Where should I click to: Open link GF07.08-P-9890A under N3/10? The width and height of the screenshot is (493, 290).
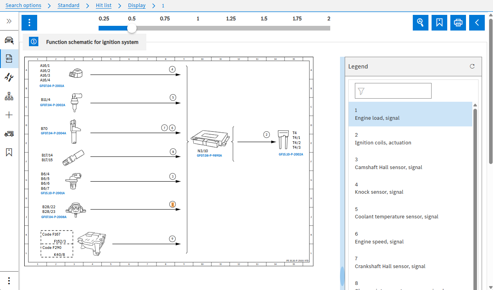(209, 155)
